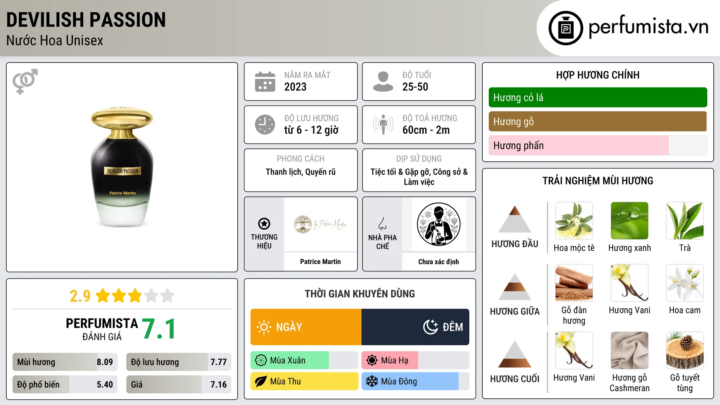This screenshot has height=405, width=720.
Task: Click the Mùa Đông season bar
Action: [415, 381]
